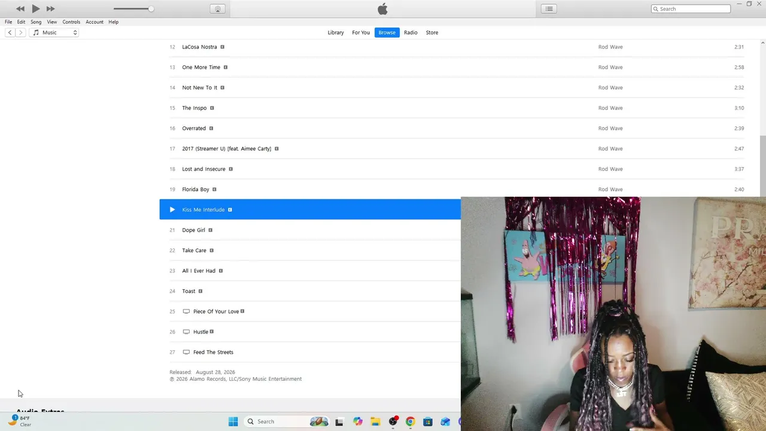Click the explicit badge next to Toast
766x431 pixels.
[200, 291]
